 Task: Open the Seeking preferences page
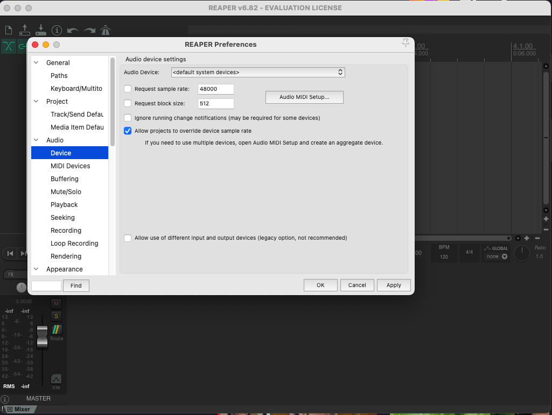point(62,218)
